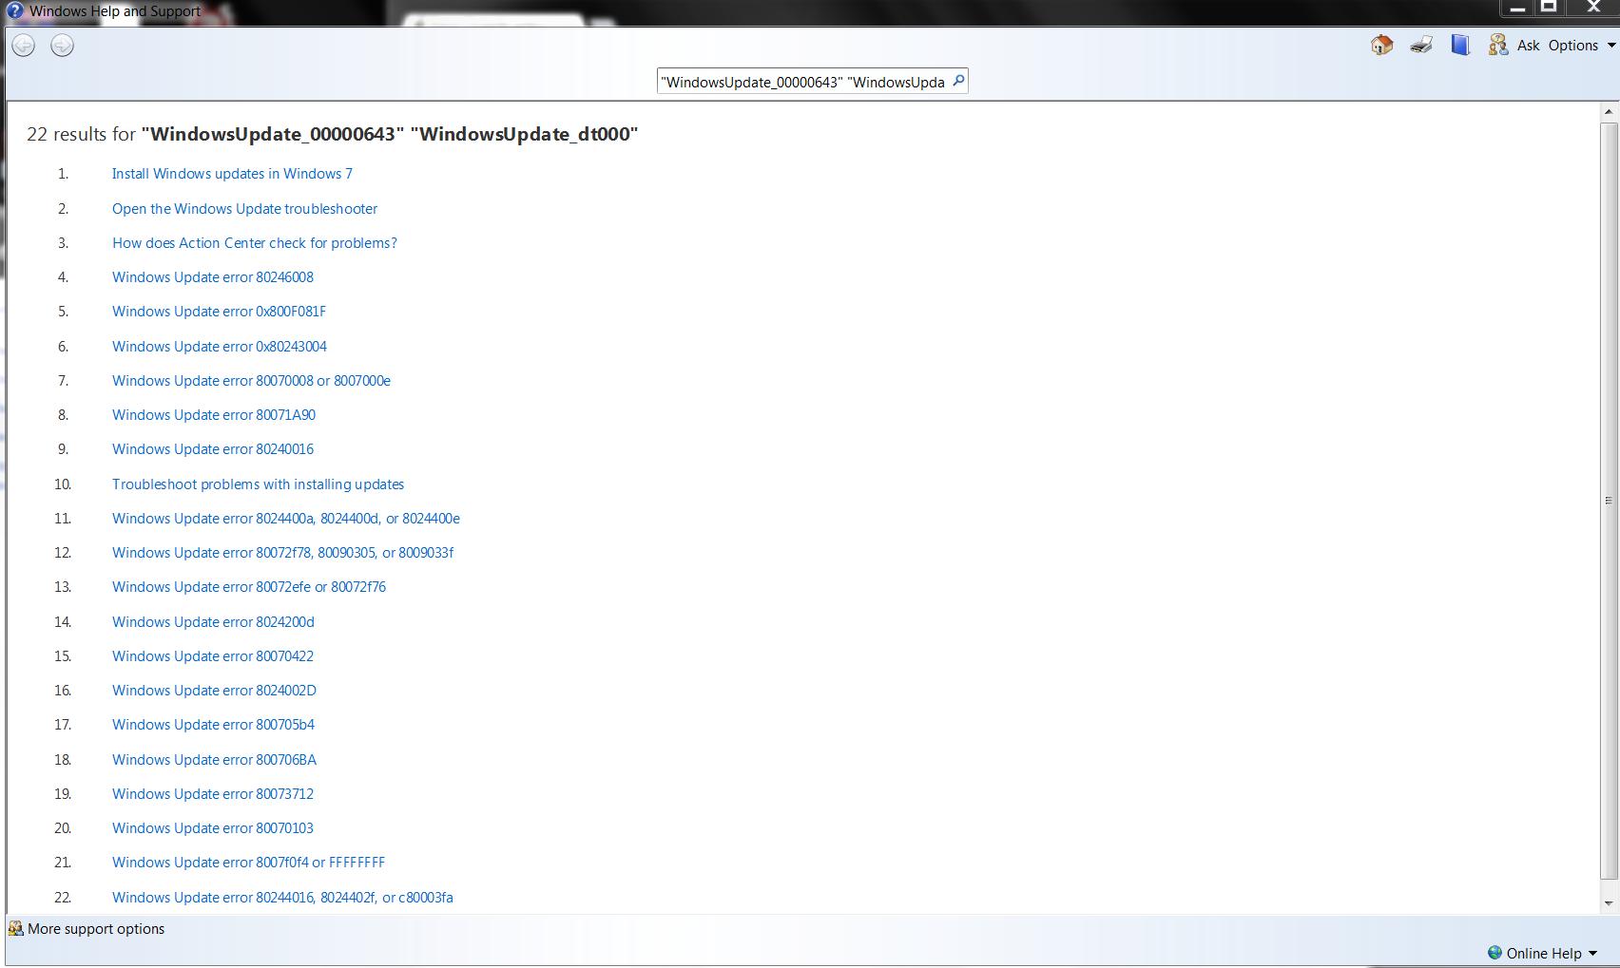Screen dimensions: 1620x968
Task: Click the More support options link
Action: click(96, 929)
